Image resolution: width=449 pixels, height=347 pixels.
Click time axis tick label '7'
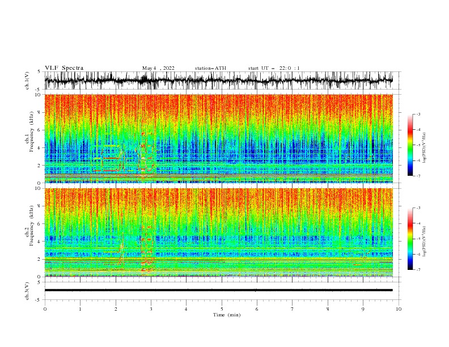pyautogui.click(x=293, y=309)
